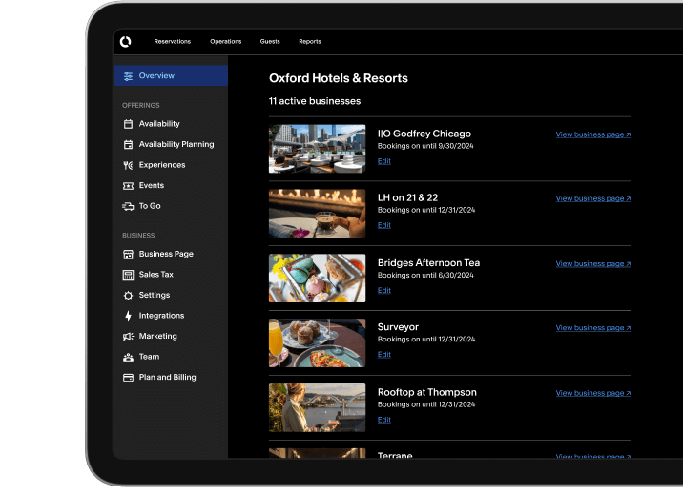Viewport: 683px width, 496px height.
Task: View business page for I|O Godfrey Chicago
Action: (593, 134)
